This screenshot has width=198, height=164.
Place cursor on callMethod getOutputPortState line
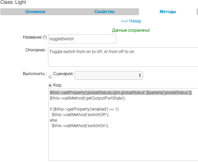tap(88, 98)
